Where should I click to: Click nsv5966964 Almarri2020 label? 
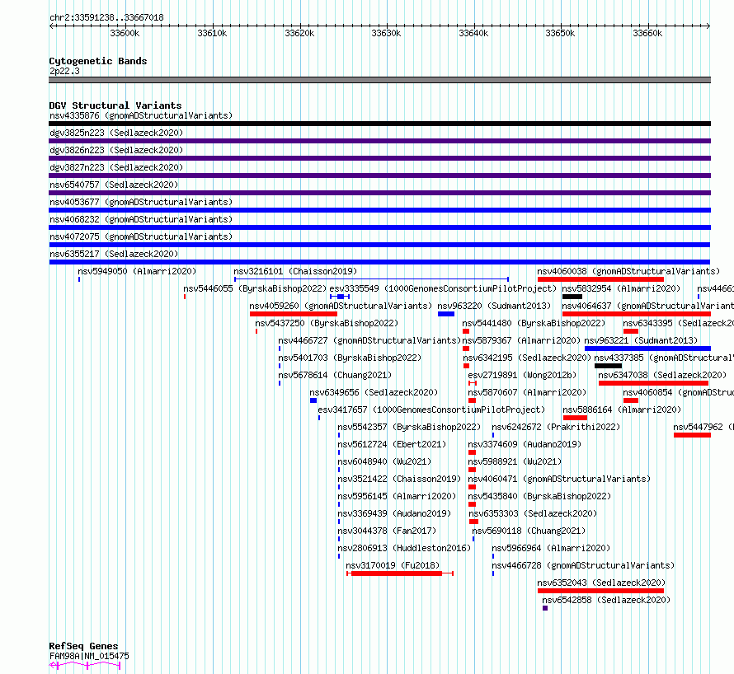(551, 548)
